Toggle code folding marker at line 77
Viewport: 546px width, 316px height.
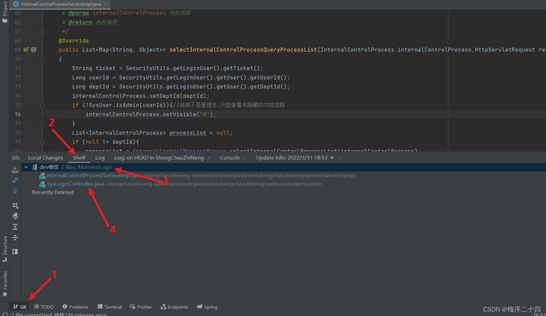pyautogui.click(x=42, y=123)
